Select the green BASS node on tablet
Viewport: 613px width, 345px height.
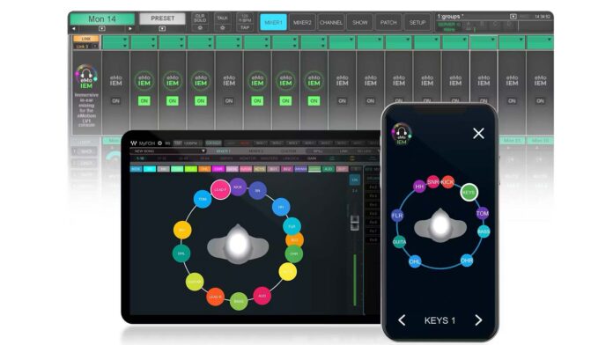click(239, 301)
